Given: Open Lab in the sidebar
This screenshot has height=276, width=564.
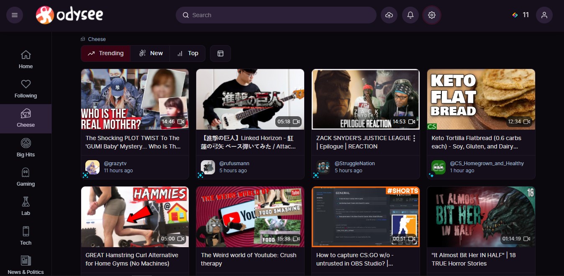Looking at the screenshot, I should 26,207.
